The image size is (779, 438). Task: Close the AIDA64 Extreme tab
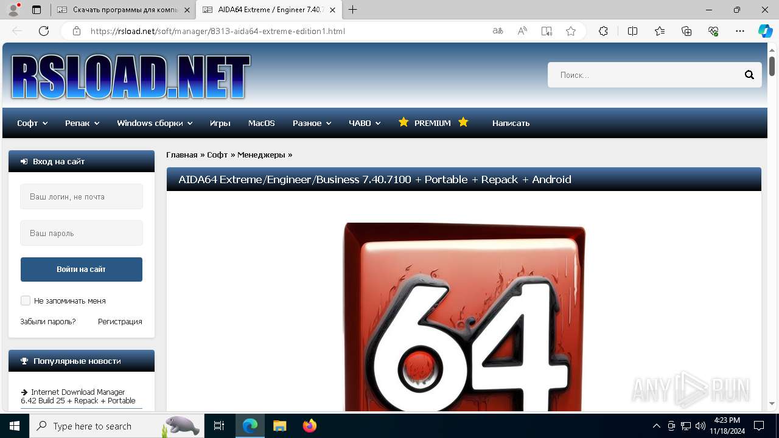pyautogui.click(x=332, y=10)
